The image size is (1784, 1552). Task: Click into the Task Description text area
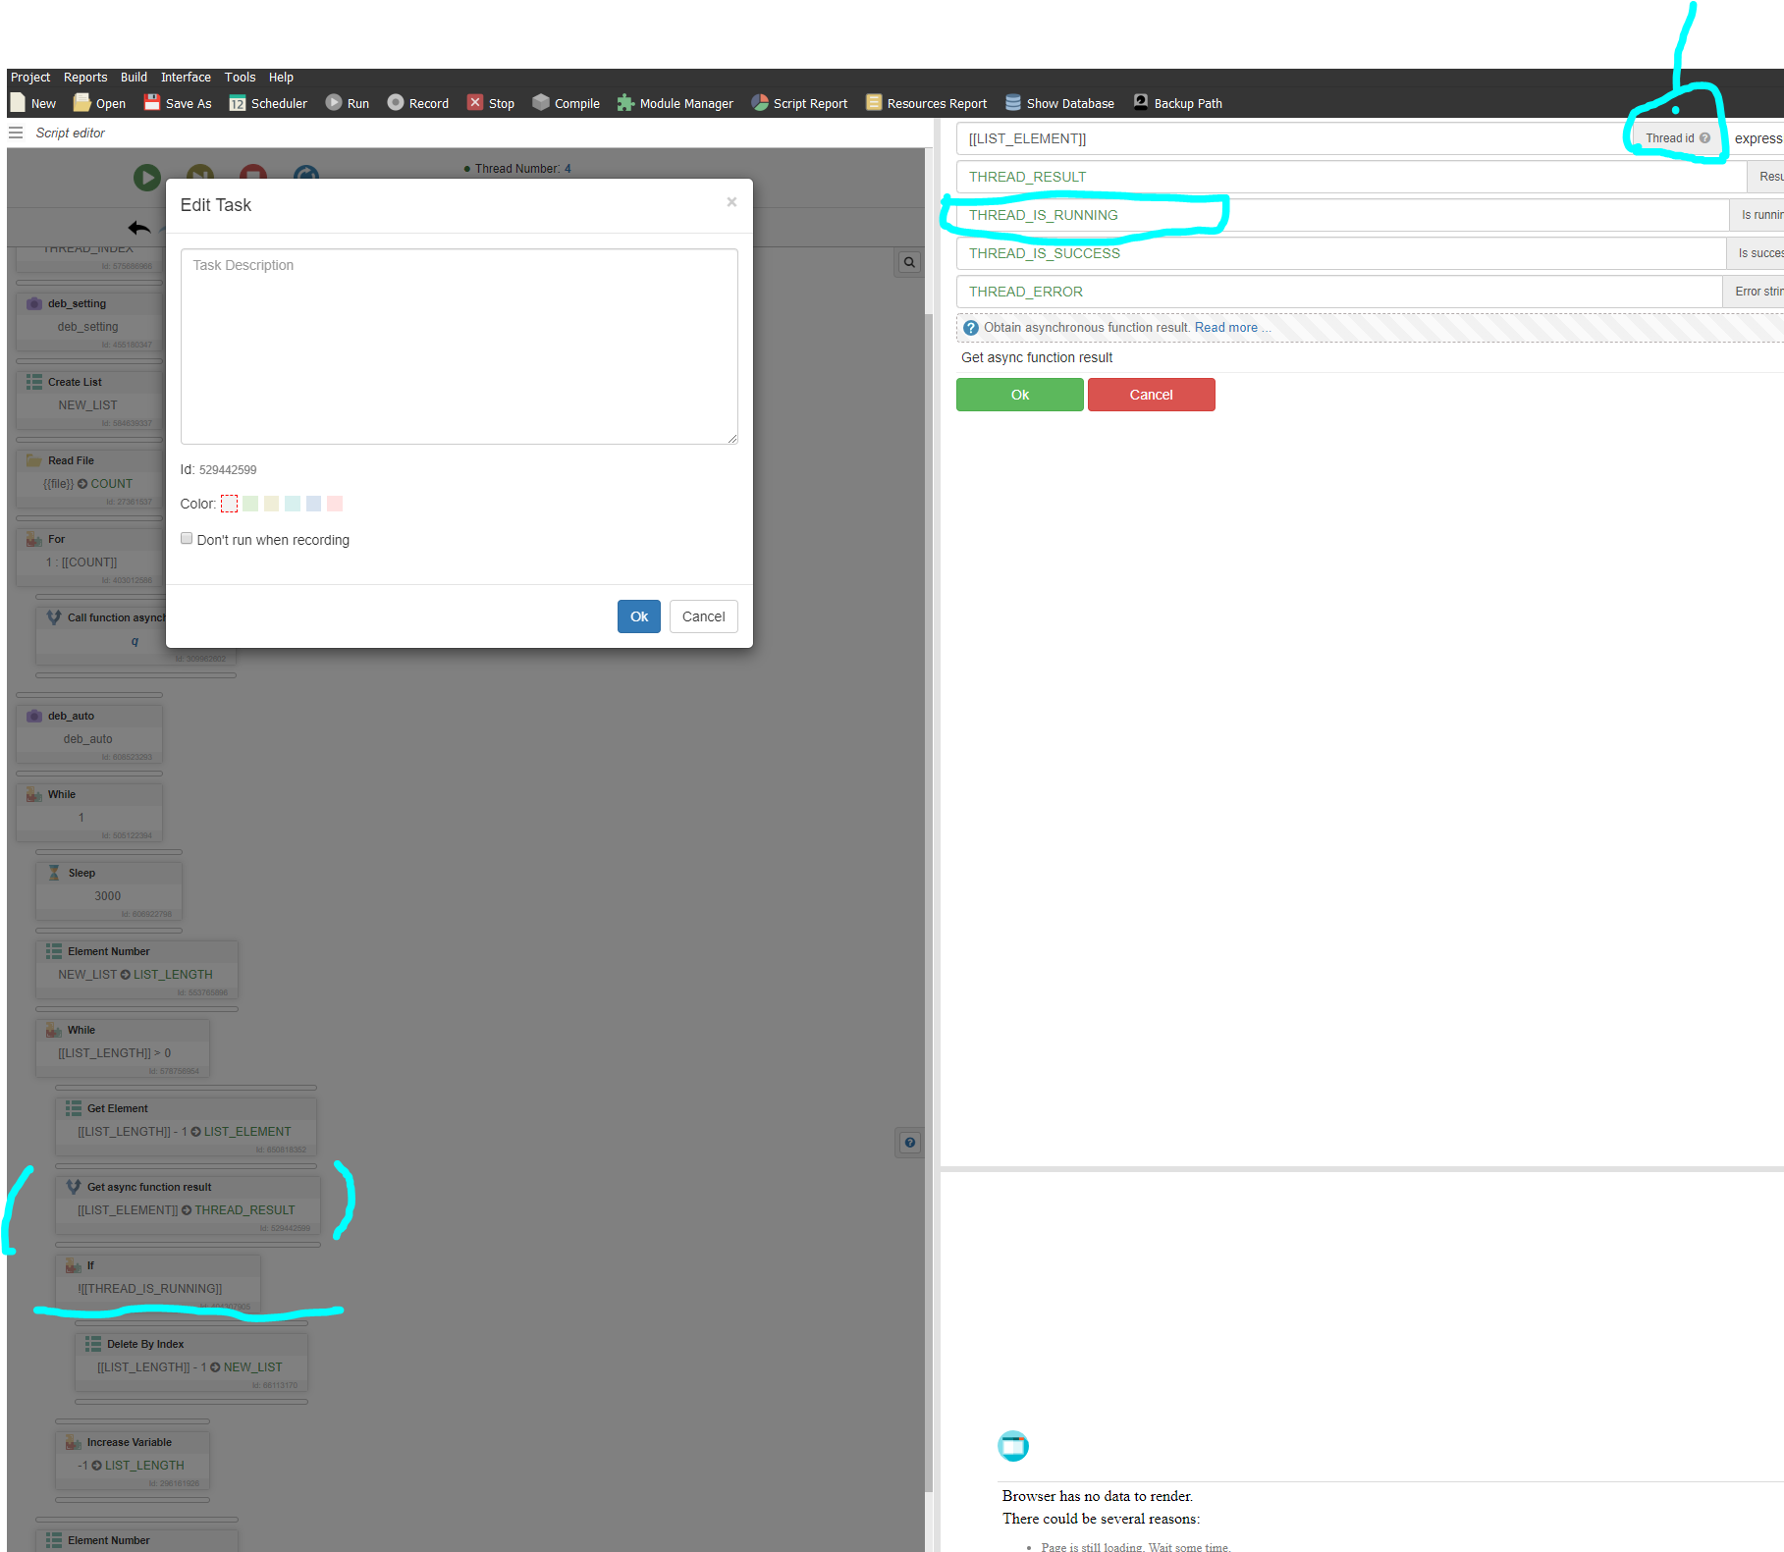[x=459, y=346]
